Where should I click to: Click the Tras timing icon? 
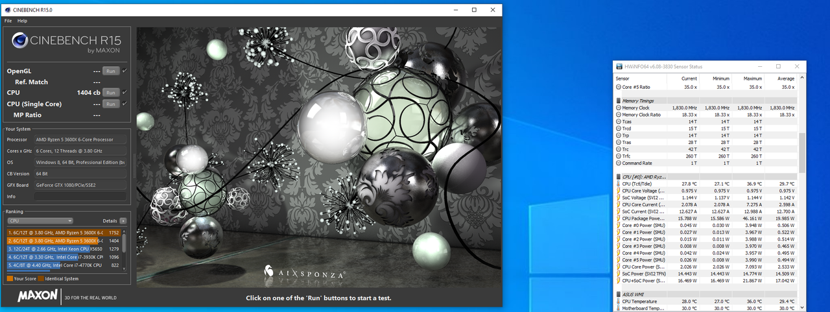(618, 142)
